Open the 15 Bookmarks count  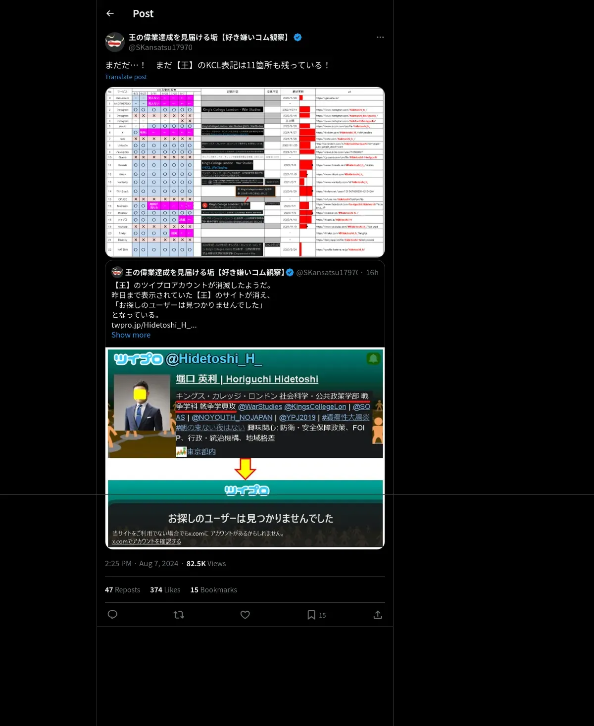coord(214,590)
